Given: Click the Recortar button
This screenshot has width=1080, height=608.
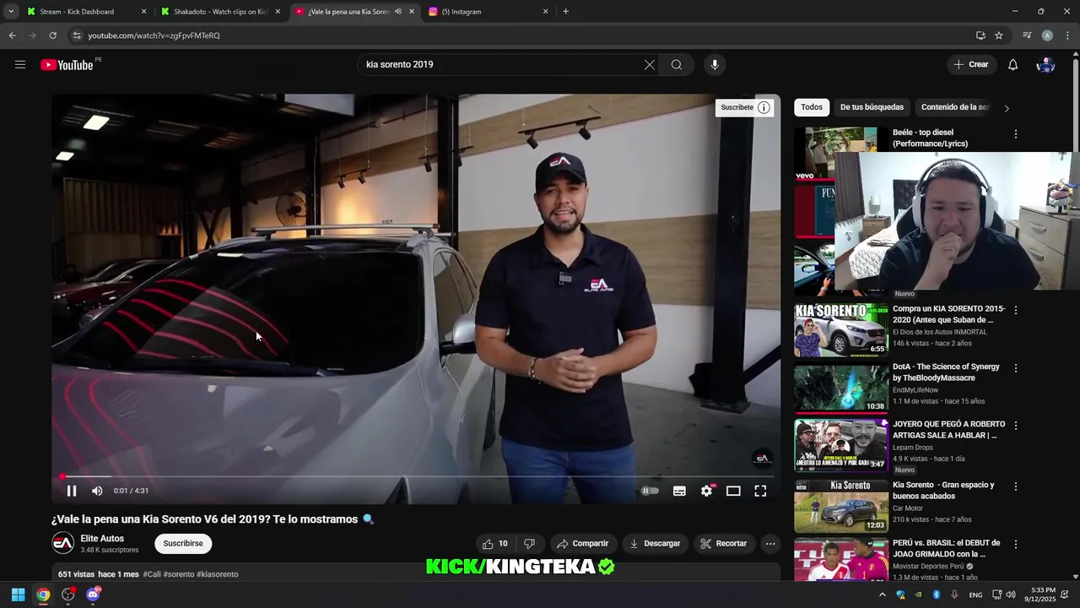Looking at the screenshot, I should coord(723,544).
